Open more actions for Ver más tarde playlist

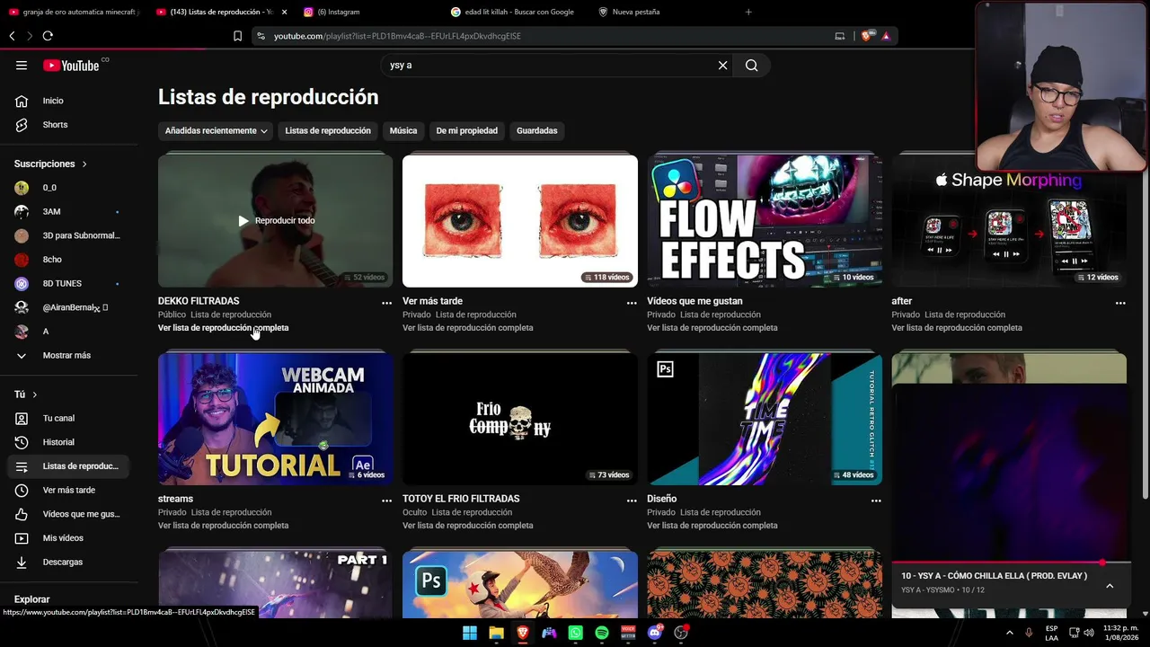point(632,303)
